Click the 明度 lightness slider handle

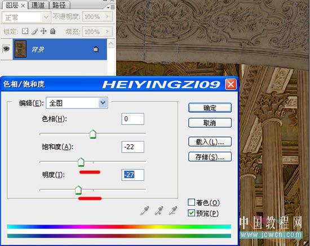click(x=78, y=190)
